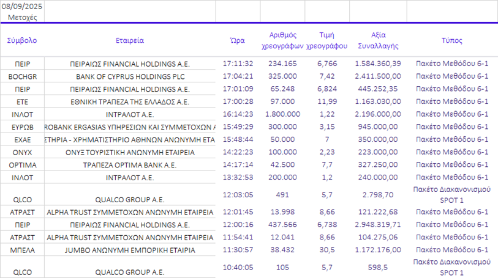Select the time cell 13:32:53
The width and height of the screenshot is (498, 278).
pos(238,178)
